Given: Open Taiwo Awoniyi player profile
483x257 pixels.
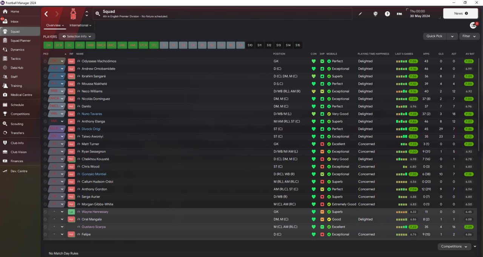Looking at the screenshot, I should click(92, 137).
